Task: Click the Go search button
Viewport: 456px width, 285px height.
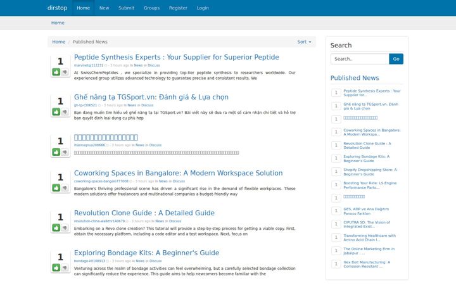Action: click(396, 59)
